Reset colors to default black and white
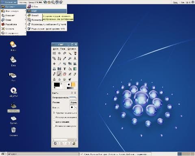The image size is (195, 156). (x=54, y=88)
